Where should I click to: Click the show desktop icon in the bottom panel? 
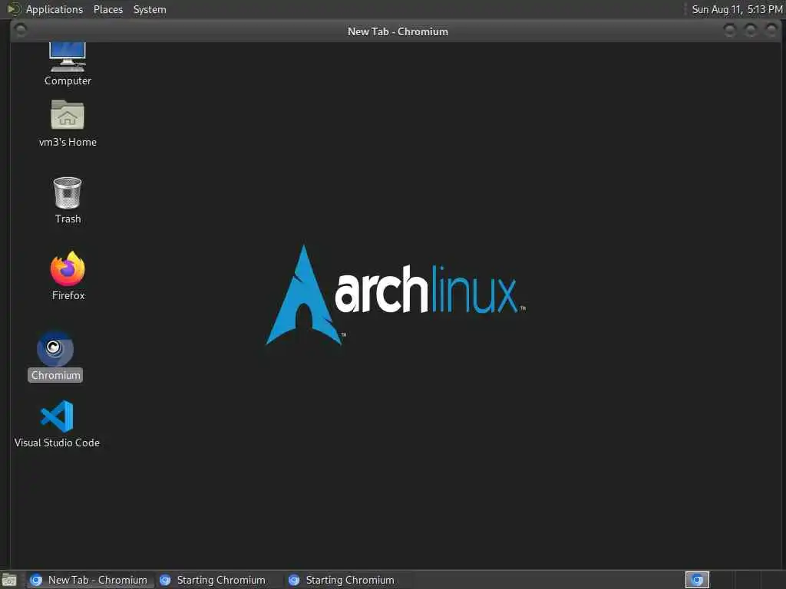9,580
